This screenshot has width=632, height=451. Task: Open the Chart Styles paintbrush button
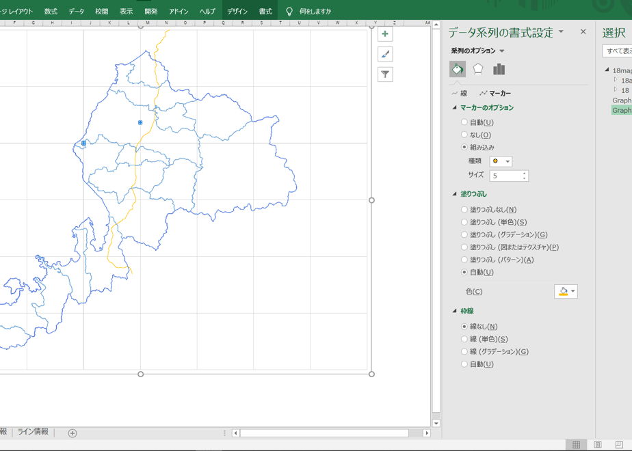point(385,54)
